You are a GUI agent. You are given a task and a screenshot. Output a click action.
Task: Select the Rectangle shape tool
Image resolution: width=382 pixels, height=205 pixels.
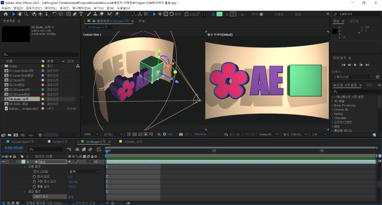[x=69, y=14]
